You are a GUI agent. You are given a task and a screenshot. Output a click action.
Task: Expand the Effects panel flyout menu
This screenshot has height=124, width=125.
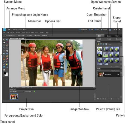(121, 42)
